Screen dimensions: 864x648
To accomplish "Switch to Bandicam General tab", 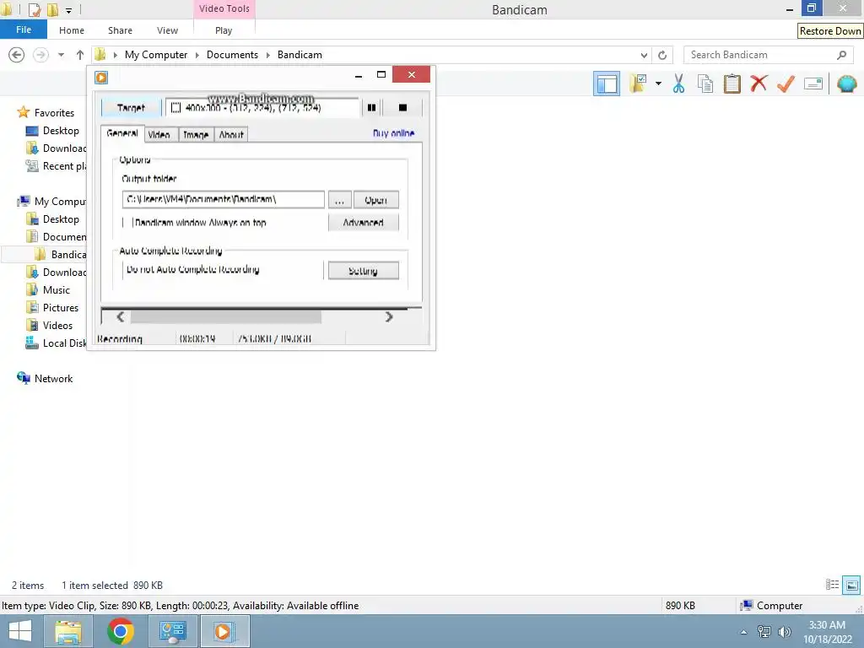I will (x=122, y=133).
